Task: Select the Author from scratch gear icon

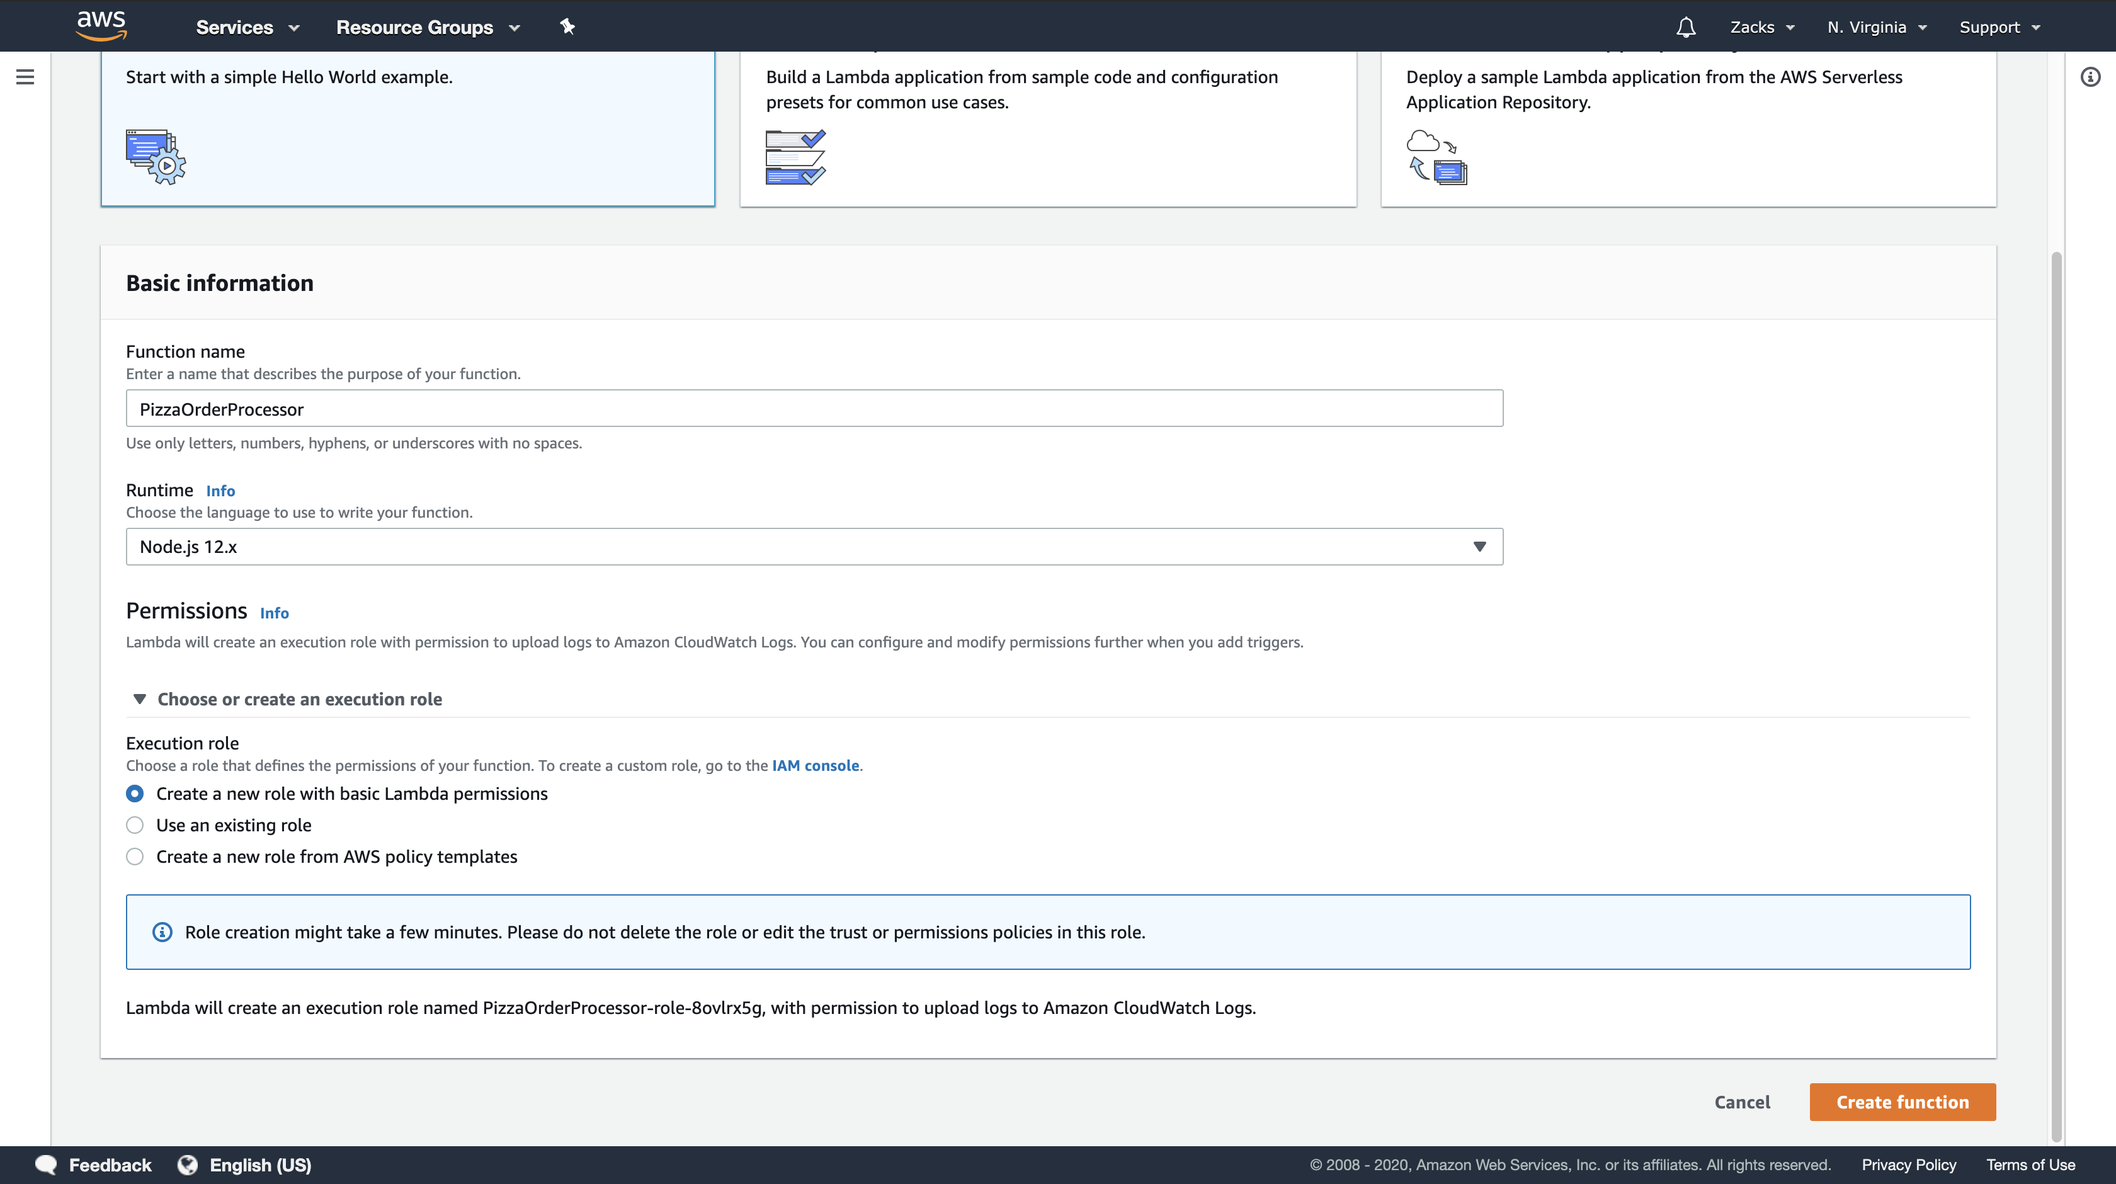Action: coord(156,156)
